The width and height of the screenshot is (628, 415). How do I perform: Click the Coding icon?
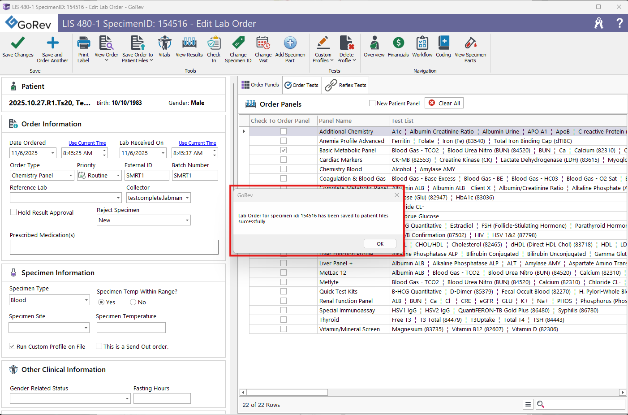[443, 43]
